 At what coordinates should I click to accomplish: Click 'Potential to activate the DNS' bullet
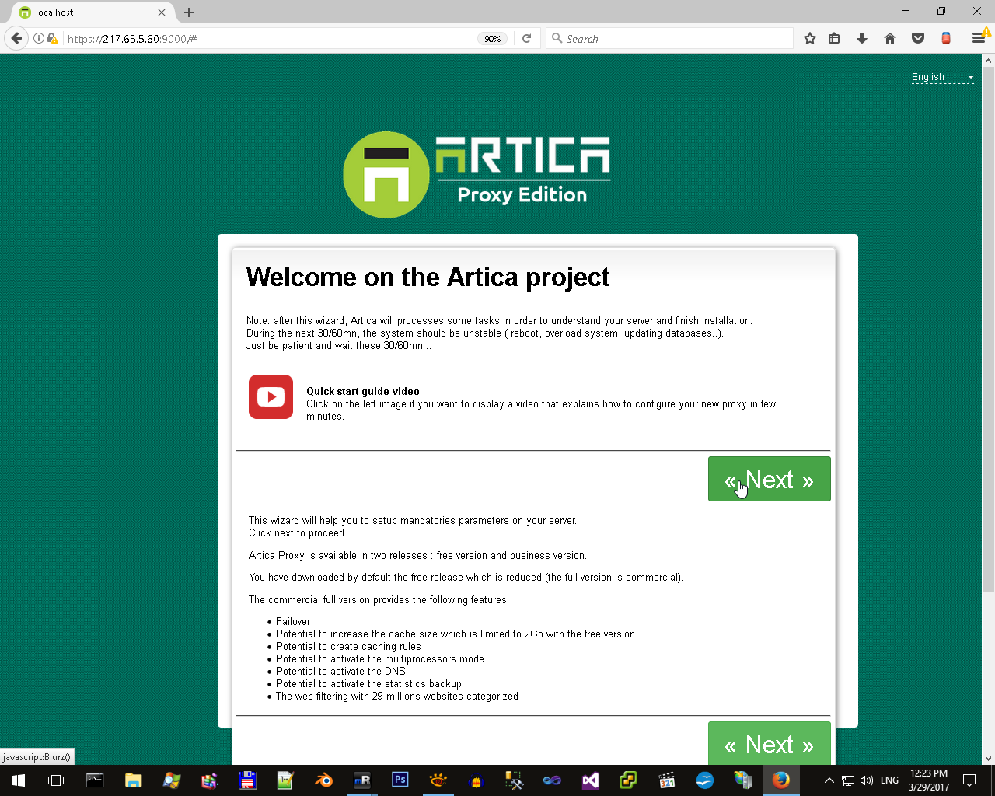(340, 671)
